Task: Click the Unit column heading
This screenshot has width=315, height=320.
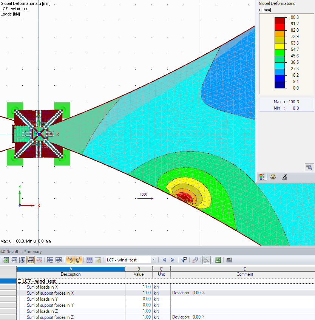Action: pos(161,274)
